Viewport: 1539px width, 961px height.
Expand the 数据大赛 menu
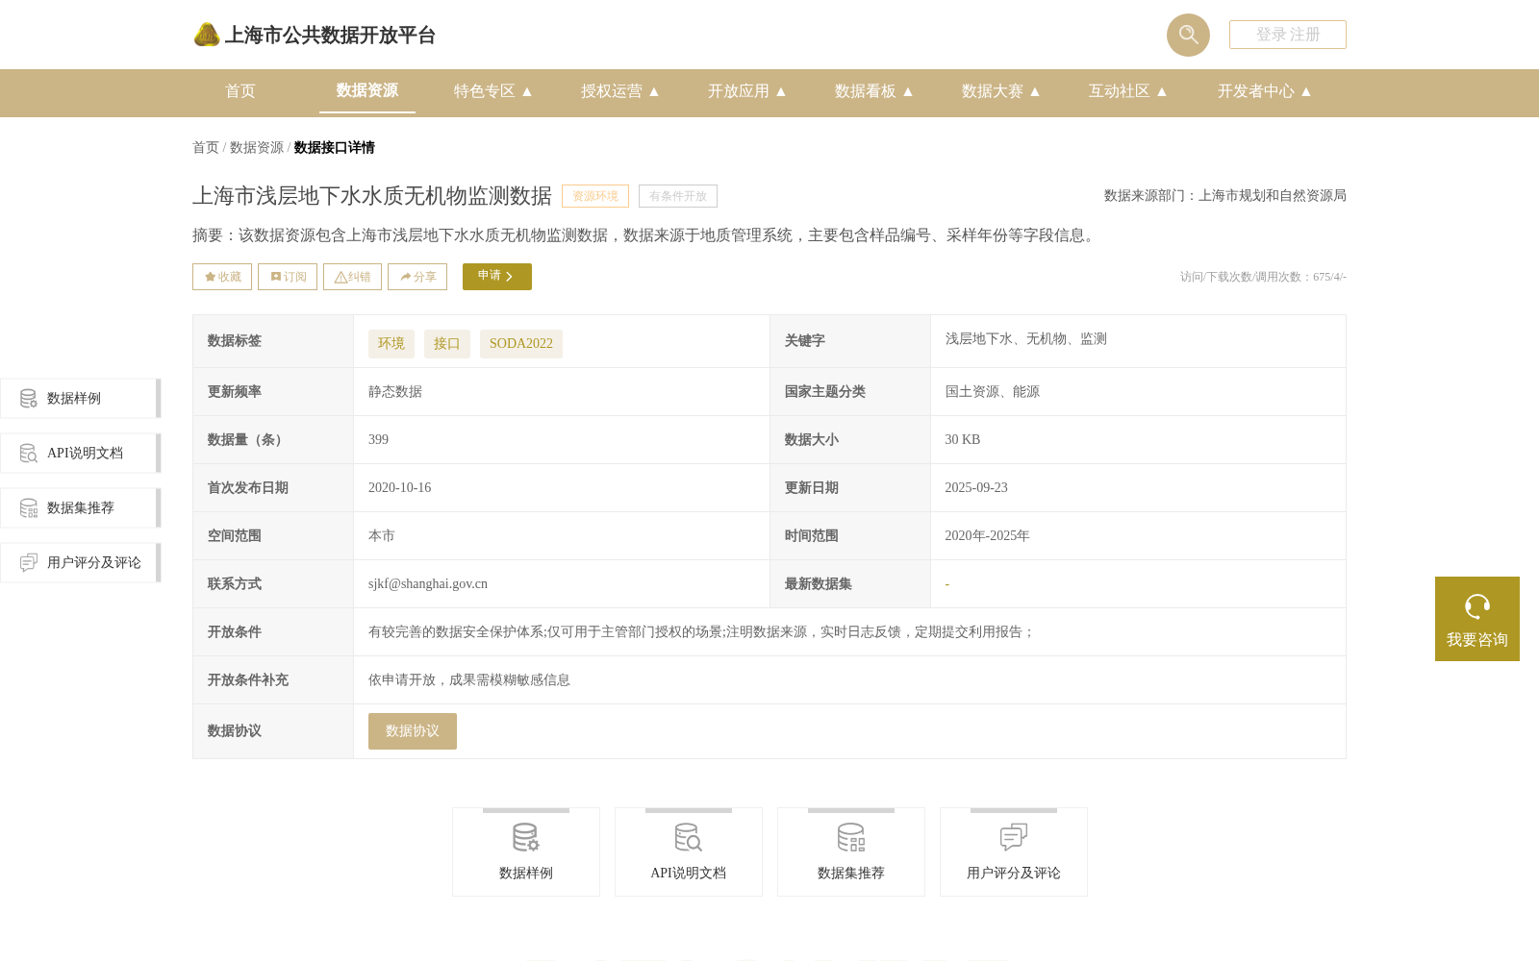(x=1001, y=91)
